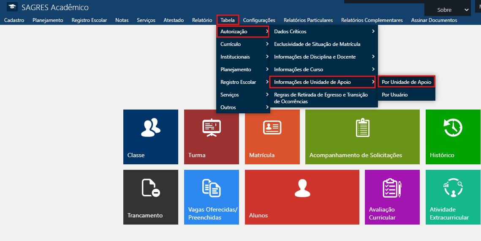This screenshot has width=481, height=241.
Task: Open the Planejamento menu in top bar
Action: coord(48,20)
